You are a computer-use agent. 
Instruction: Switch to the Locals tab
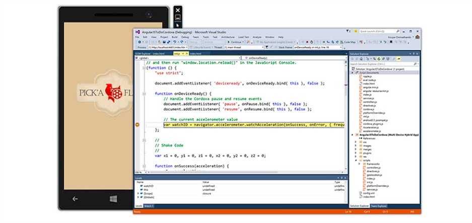(139, 206)
